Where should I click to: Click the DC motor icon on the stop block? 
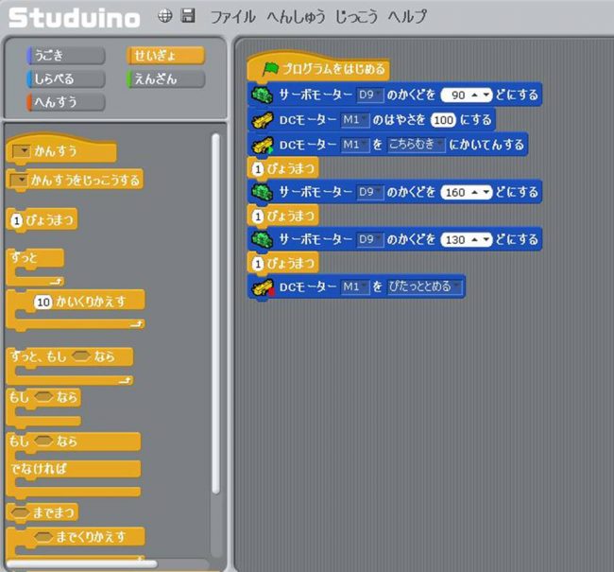pyautogui.click(x=262, y=286)
